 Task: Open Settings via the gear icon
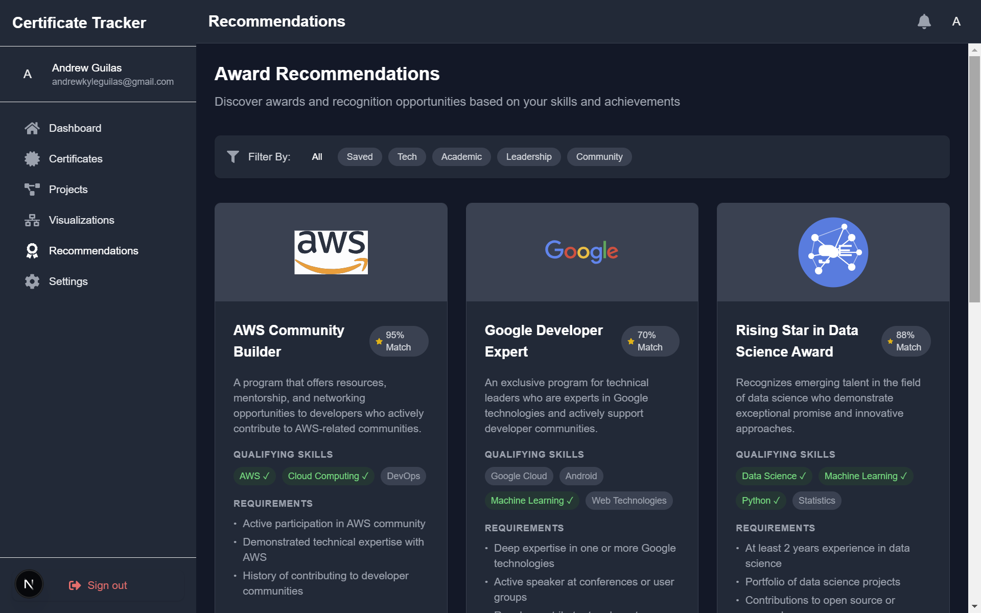pyautogui.click(x=32, y=281)
